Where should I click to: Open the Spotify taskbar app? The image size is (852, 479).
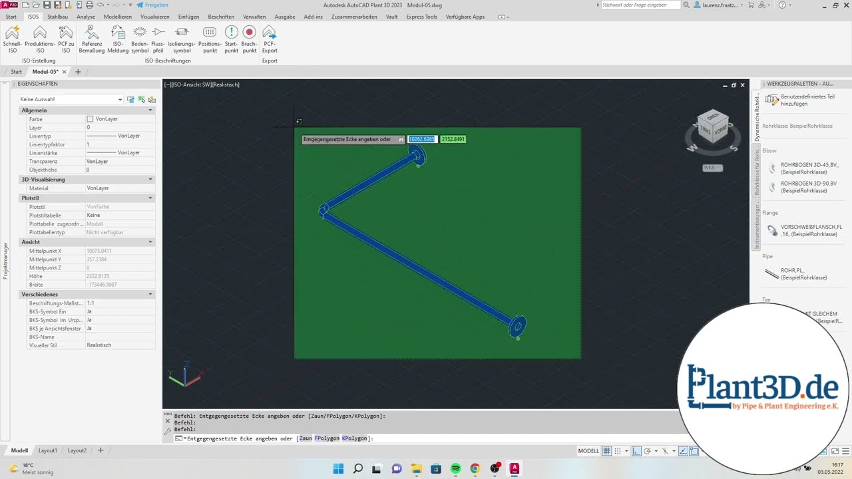point(455,468)
